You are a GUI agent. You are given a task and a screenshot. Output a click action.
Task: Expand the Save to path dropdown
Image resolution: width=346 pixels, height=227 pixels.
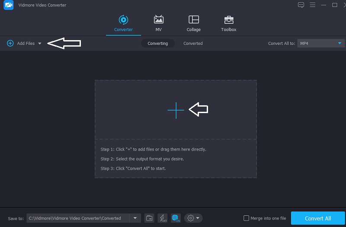click(135, 218)
